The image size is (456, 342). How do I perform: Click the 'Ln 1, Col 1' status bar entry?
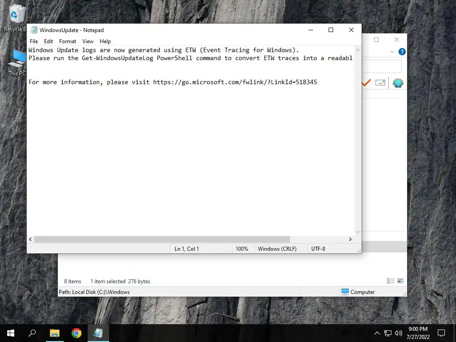coord(187,249)
